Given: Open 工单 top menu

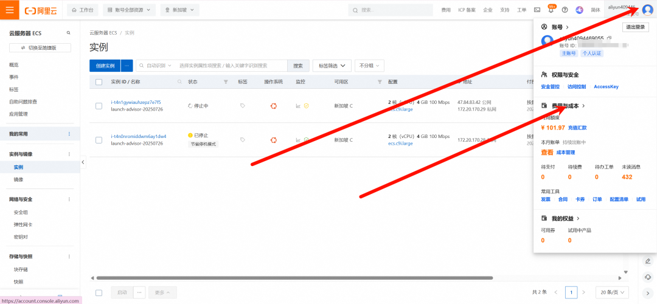Looking at the screenshot, I should tap(522, 10).
